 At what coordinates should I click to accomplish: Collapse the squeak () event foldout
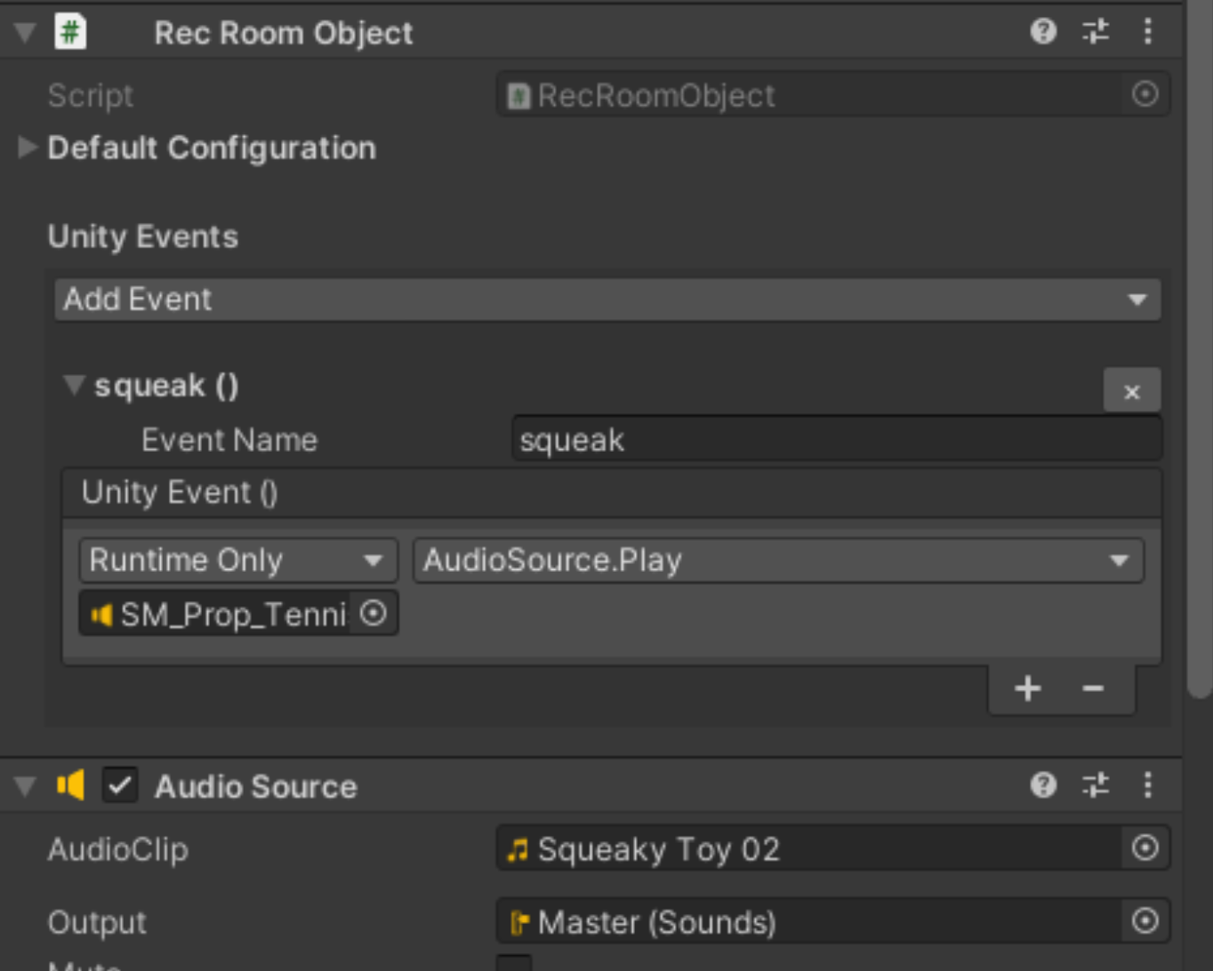click(74, 386)
